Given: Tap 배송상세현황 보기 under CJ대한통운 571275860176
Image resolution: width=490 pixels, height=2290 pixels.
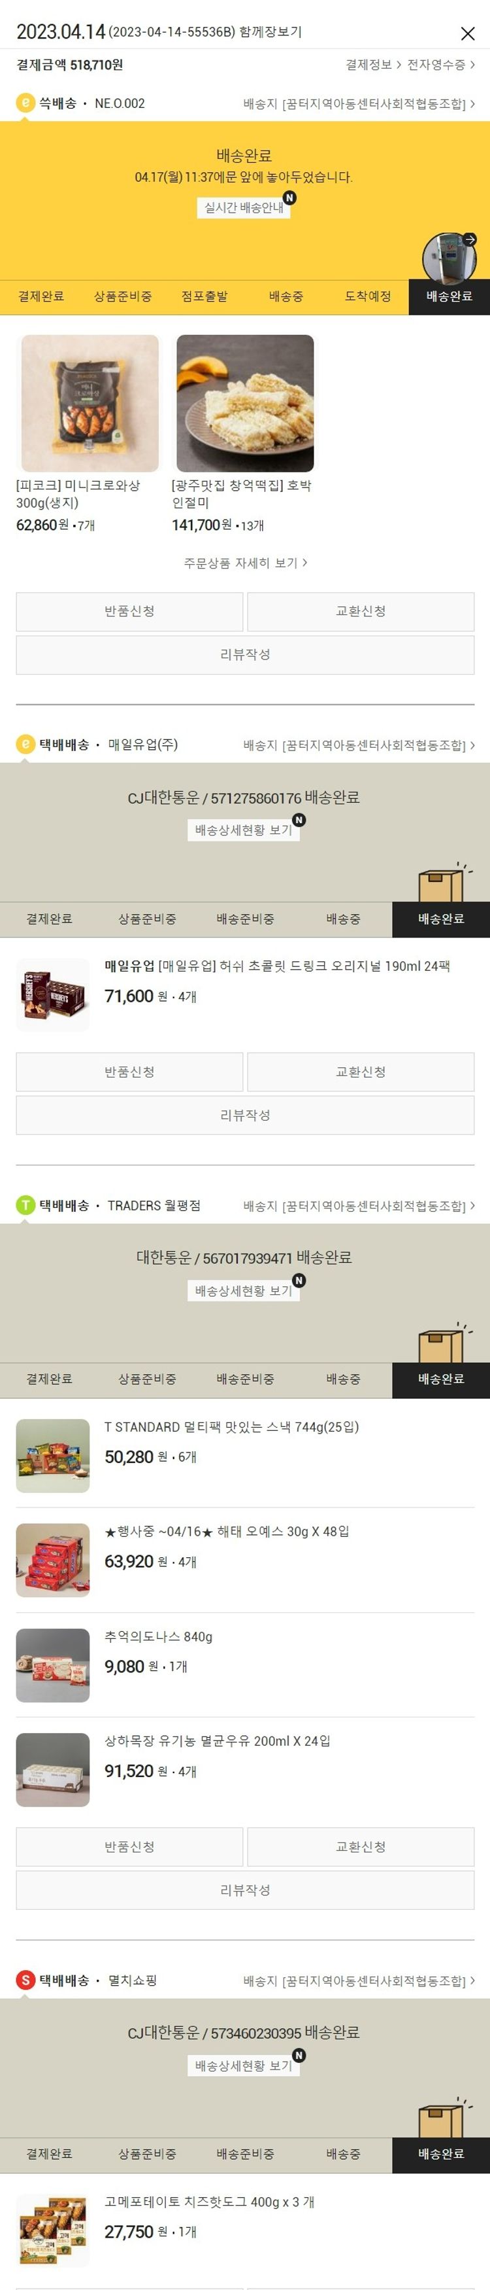Looking at the screenshot, I should (244, 830).
